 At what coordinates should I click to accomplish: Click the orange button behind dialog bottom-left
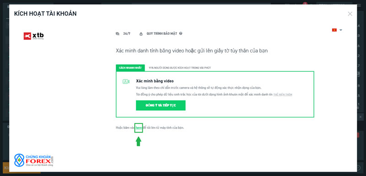(x=6, y=168)
